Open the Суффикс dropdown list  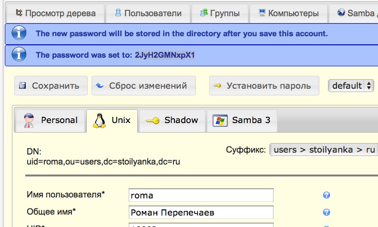(x=324, y=150)
